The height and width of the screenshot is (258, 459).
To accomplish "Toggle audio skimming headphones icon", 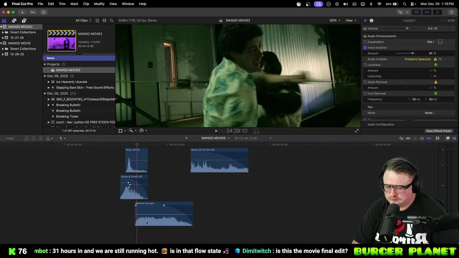I will (422, 138).
